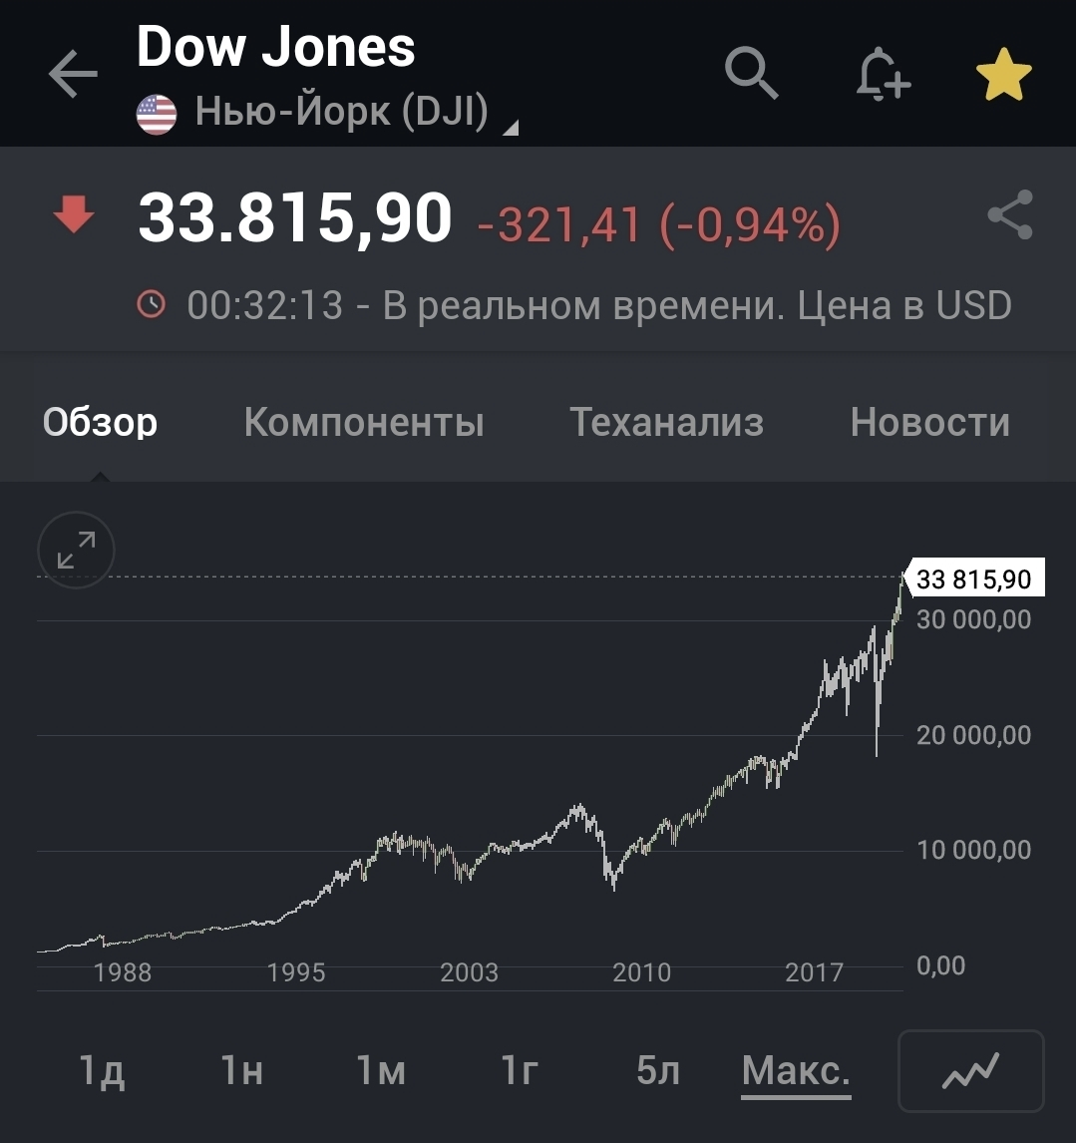
Task: Choose the 1н chart period
Action: (x=241, y=1071)
